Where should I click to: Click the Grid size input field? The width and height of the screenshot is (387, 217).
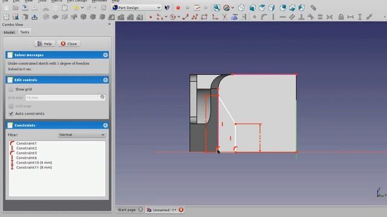coord(65,98)
